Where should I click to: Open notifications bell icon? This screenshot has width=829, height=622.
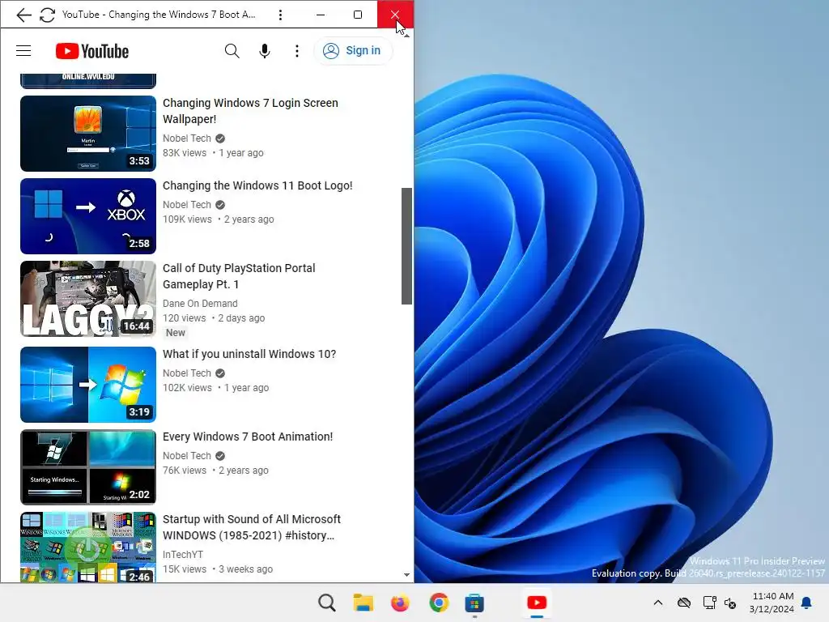coord(807,603)
